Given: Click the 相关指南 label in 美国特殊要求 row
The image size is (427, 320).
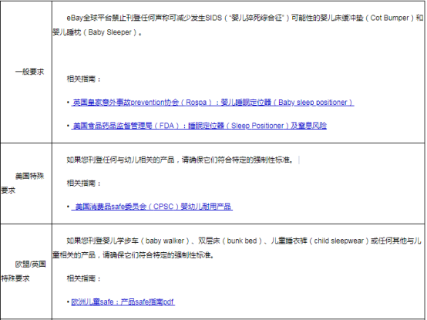Looking at the screenshot, I should click(x=83, y=183).
